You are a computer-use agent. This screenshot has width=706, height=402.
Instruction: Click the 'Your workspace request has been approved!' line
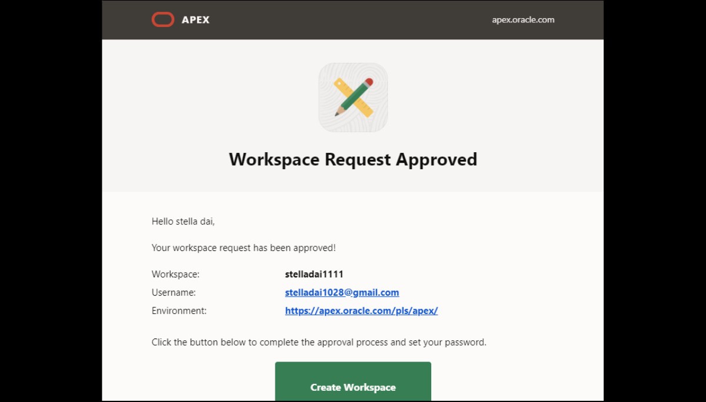click(244, 248)
